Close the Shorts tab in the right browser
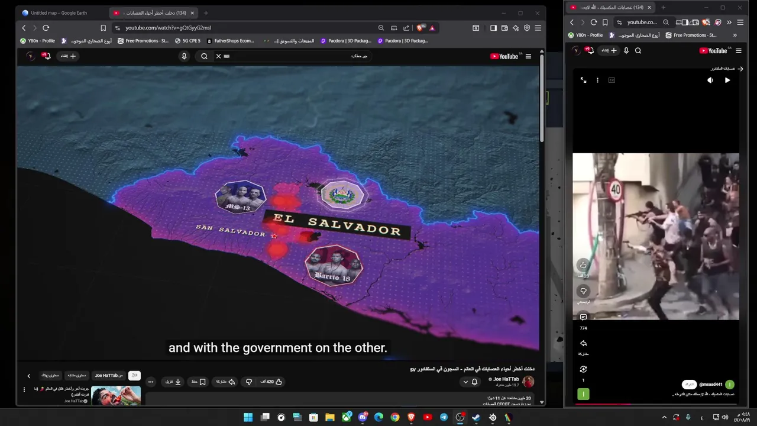This screenshot has width=757, height=426. coord(649,7)
